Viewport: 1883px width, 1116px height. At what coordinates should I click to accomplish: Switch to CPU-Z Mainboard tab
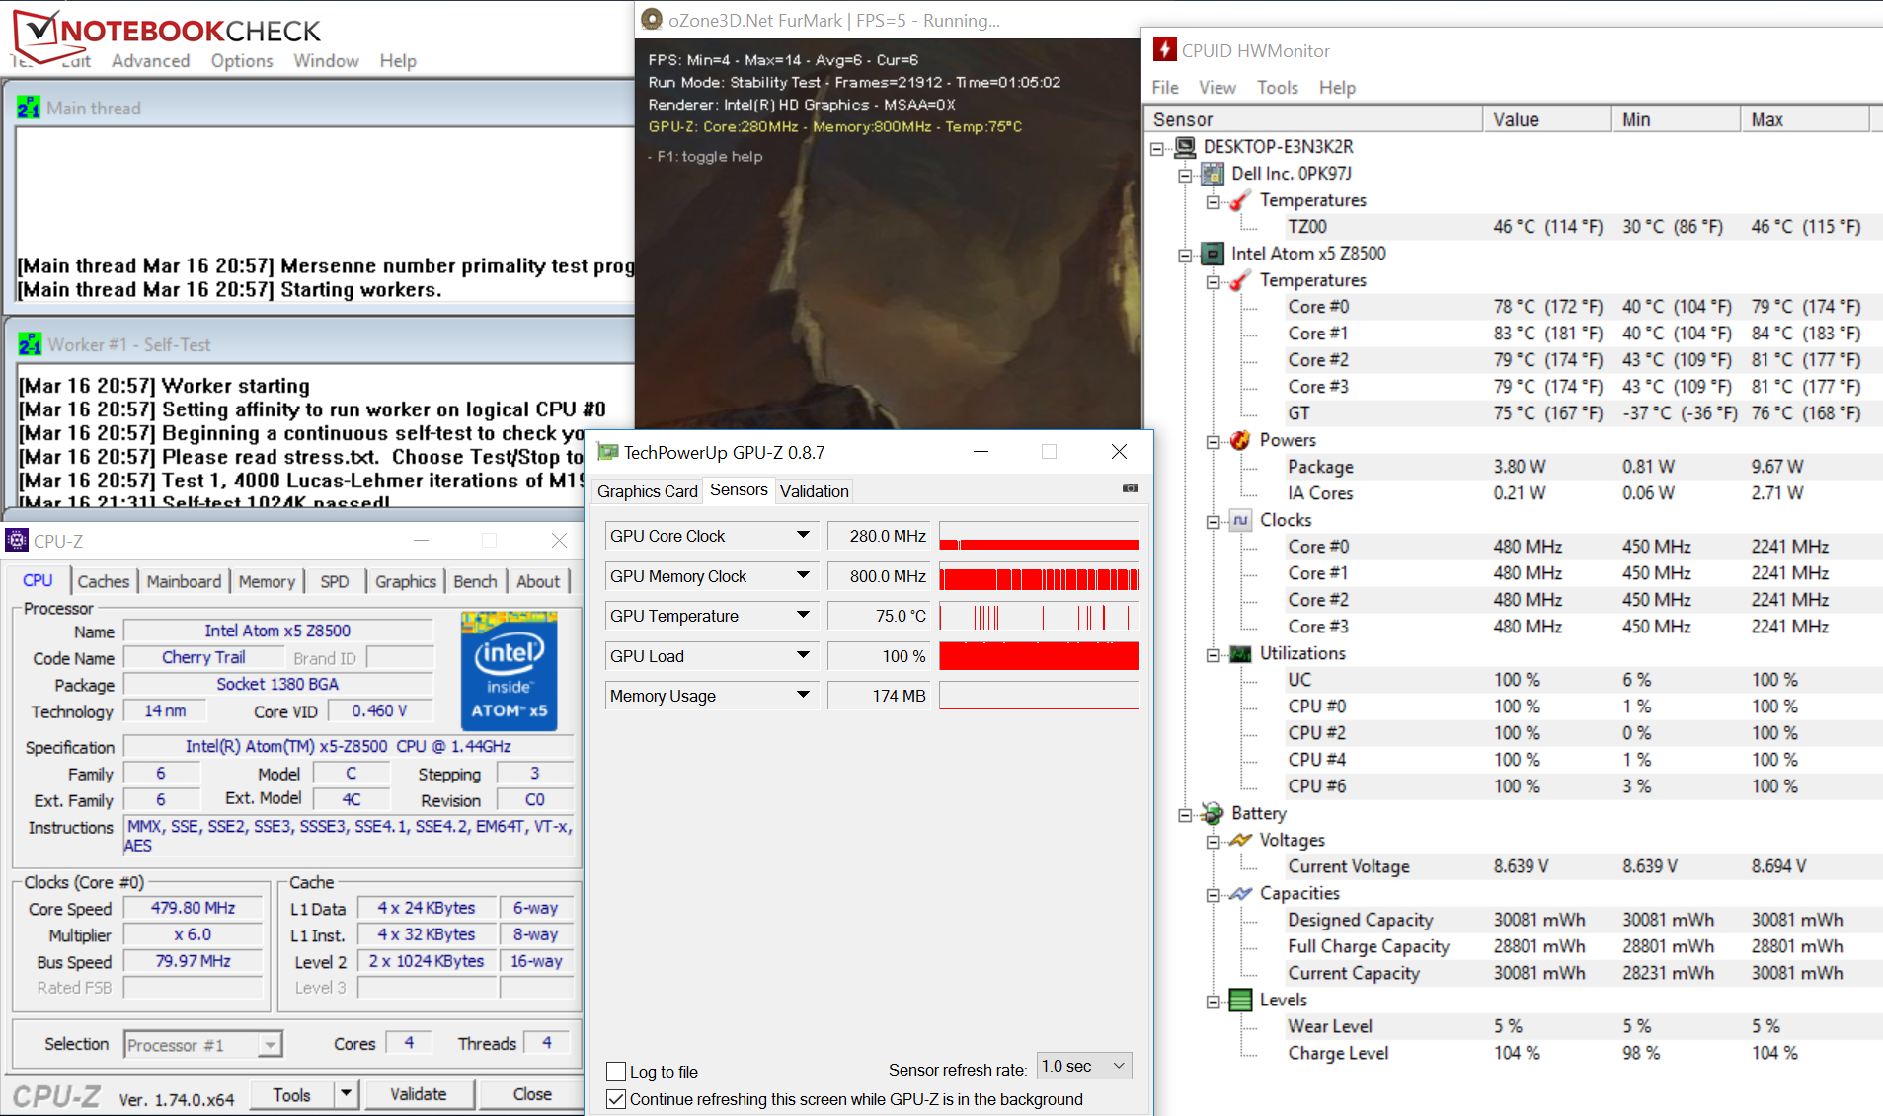coord(184,581)
